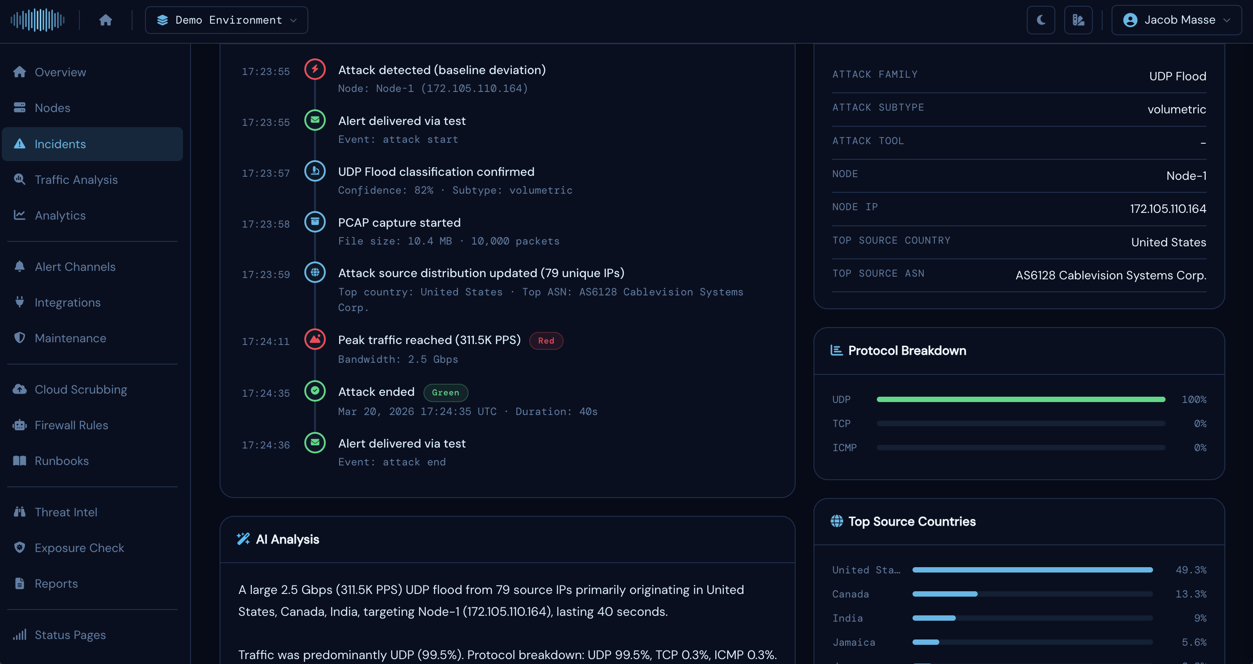Click the Red severity badge
Image resolution: width=1253 pixels, height=664 pixels.
[x=546, y=340]
